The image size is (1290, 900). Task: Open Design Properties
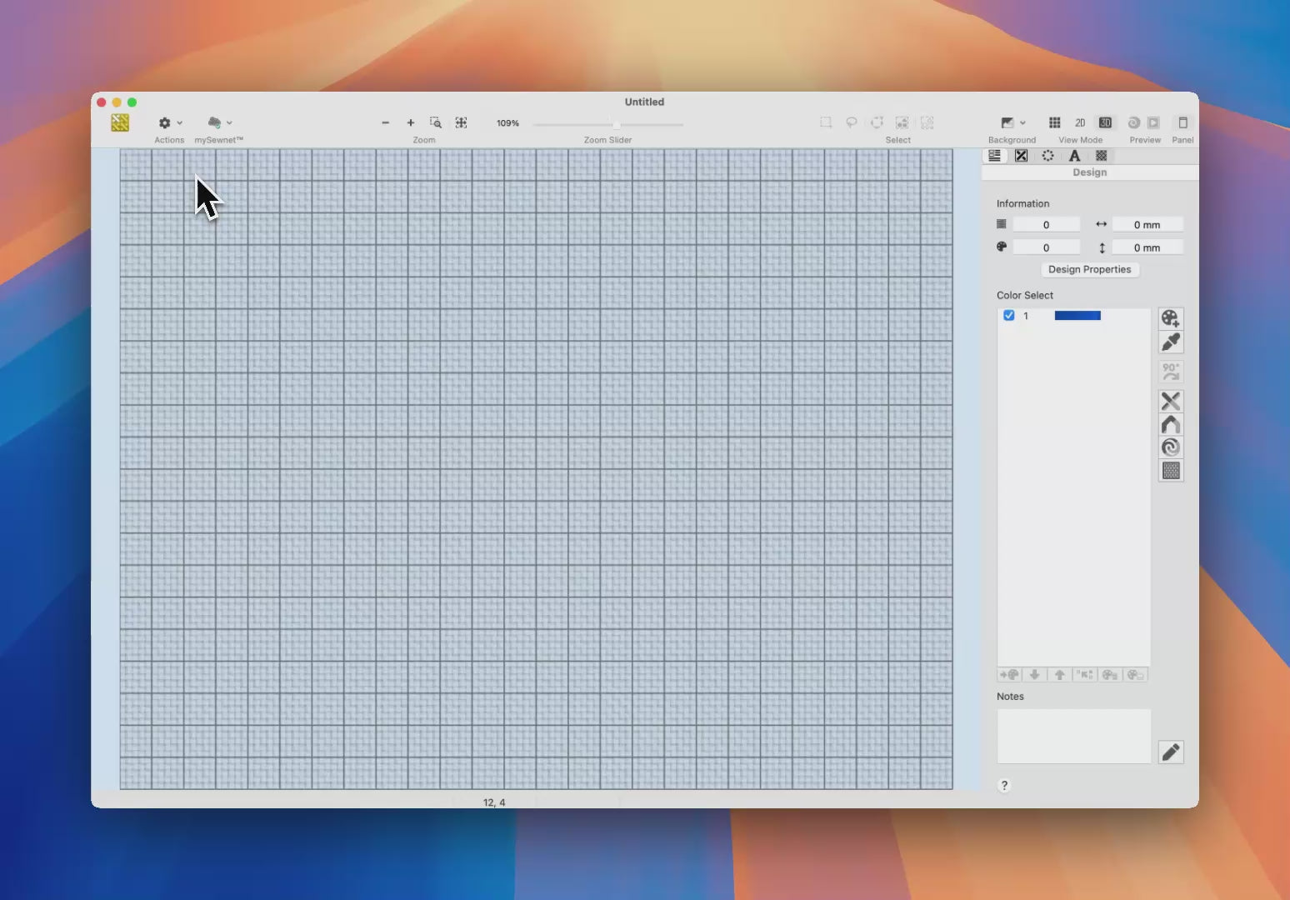(x=1089, y=269)
